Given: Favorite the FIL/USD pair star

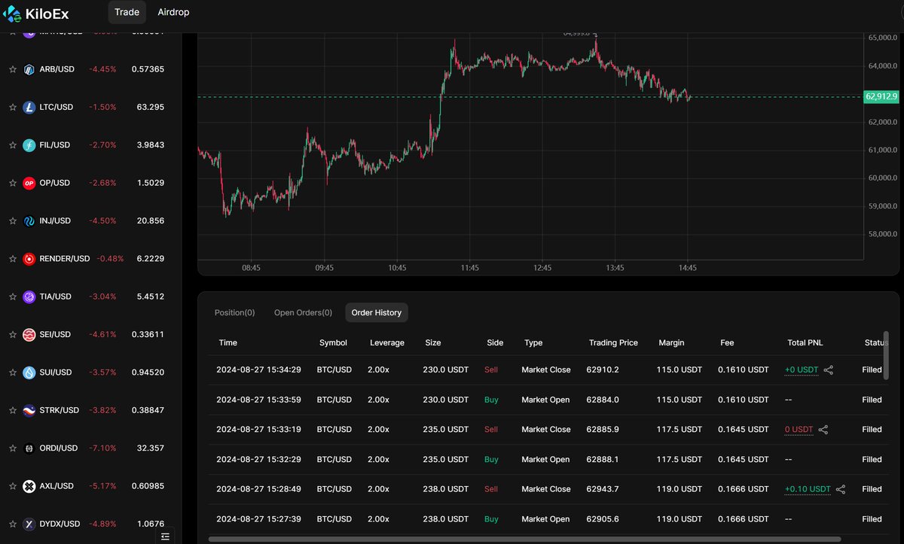Looking at the screenshot, I should (x=12, y=145).
